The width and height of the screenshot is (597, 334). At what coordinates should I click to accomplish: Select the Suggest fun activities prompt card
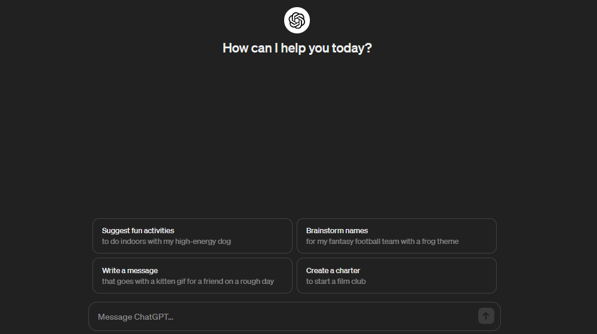point(192,236)
